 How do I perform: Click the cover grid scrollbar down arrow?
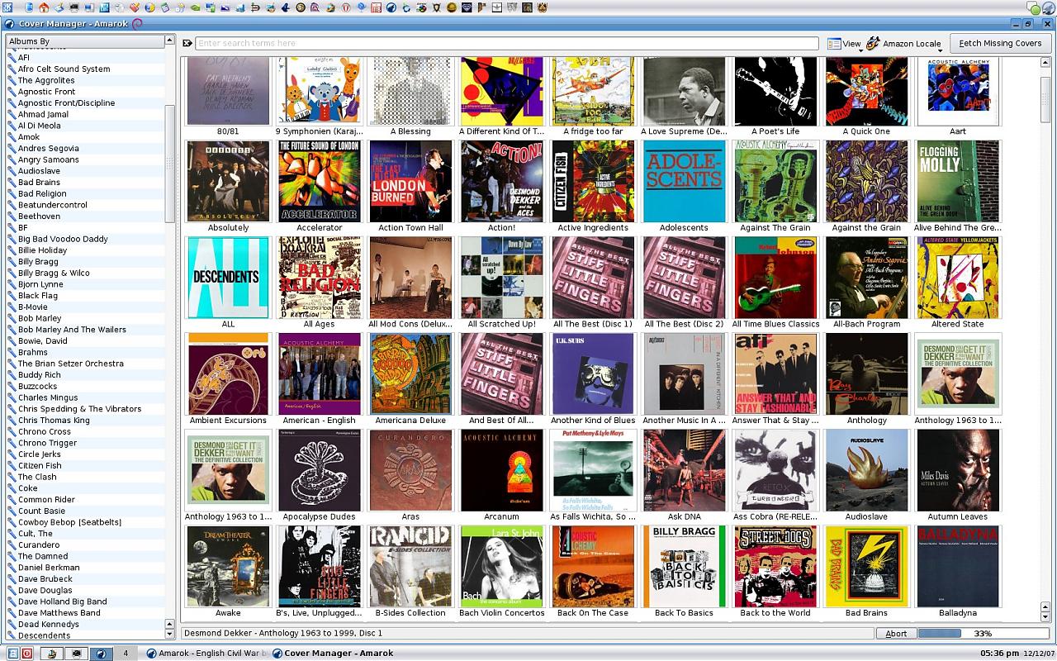[x=1045, y=616]
